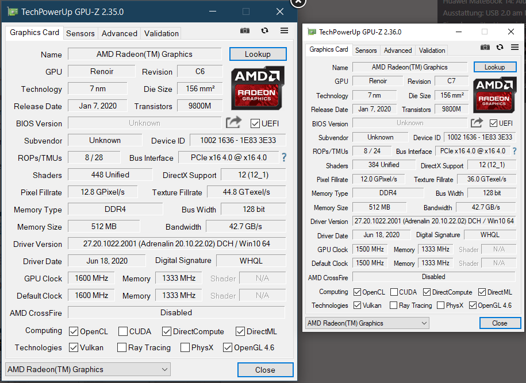Click Lookup button in GPU-Z 2.36.0

click(494, 67)
